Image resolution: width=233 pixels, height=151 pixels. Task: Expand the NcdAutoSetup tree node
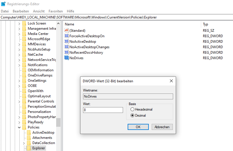pos(19,49)
